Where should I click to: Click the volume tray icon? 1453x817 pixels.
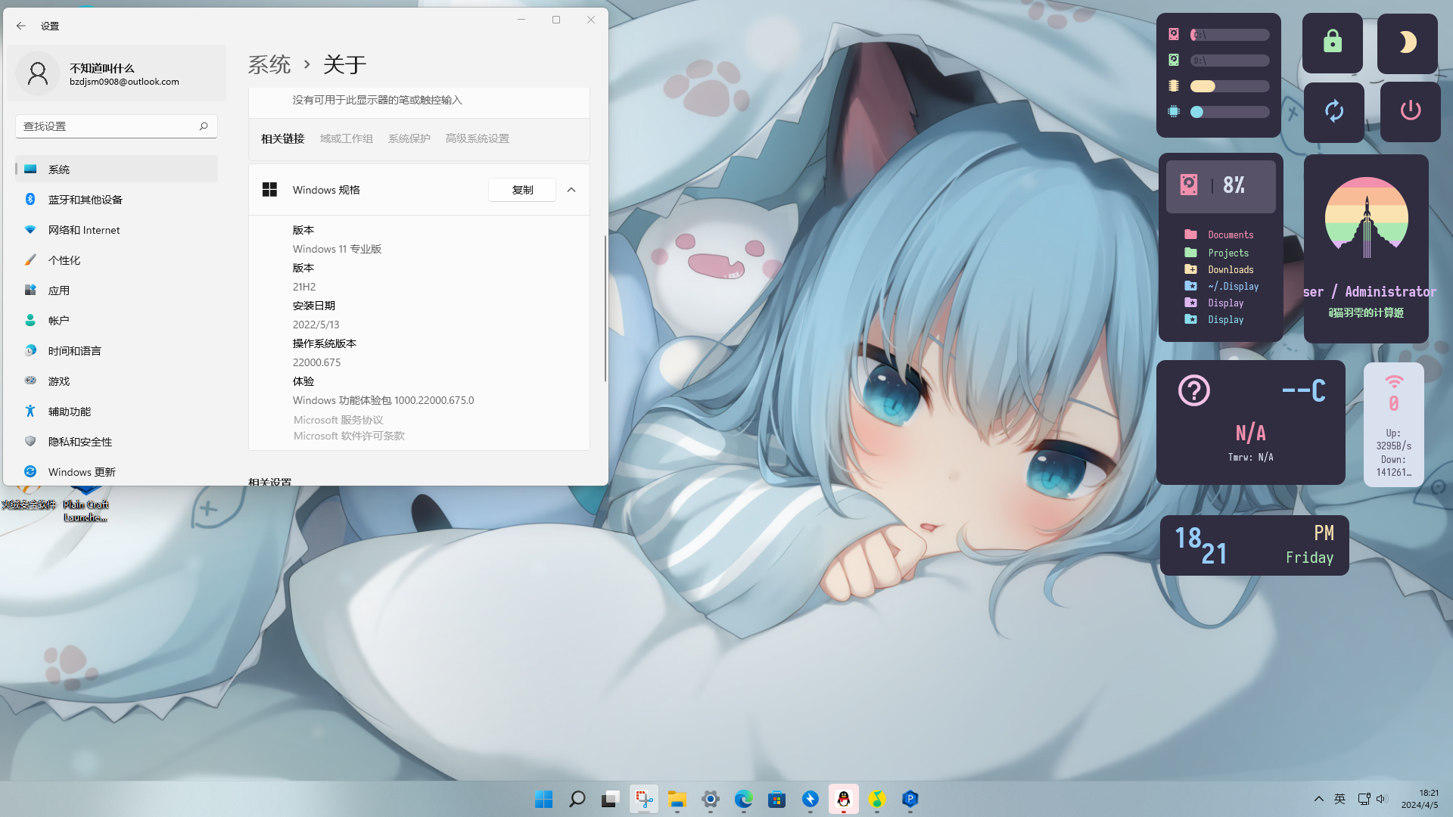pos(1381,799)
